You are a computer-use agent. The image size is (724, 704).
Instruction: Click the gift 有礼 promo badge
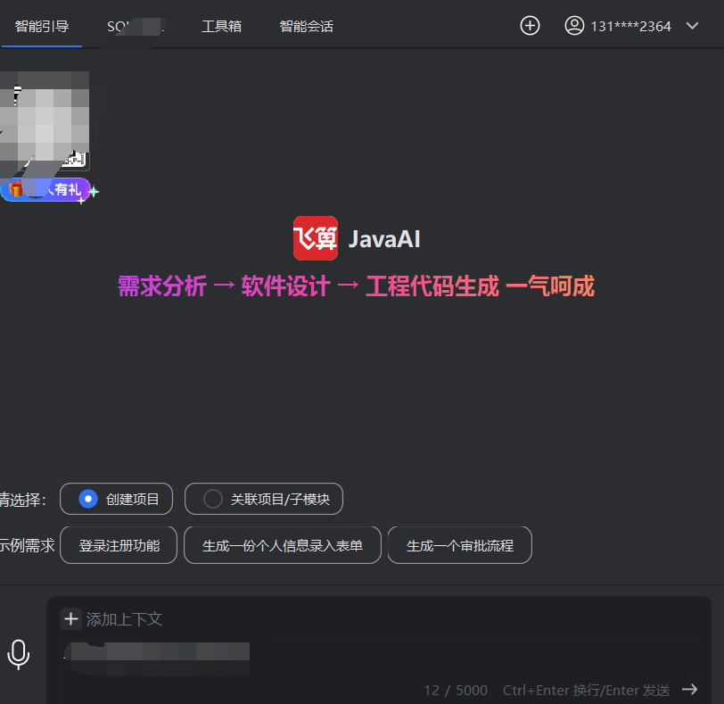pyautogui.click(x=46, y=190)
